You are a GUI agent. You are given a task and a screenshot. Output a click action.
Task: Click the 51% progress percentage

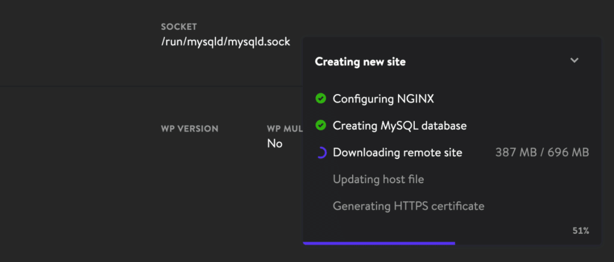point(580,231)
